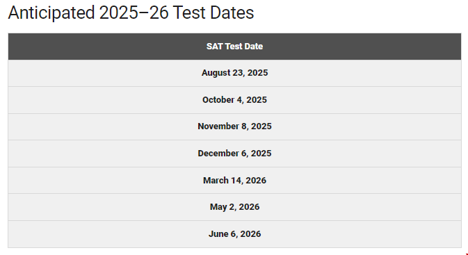Click the word 'SAT' in the header
The width and height of the screenshot is (468, 255).
coord(214,47)
